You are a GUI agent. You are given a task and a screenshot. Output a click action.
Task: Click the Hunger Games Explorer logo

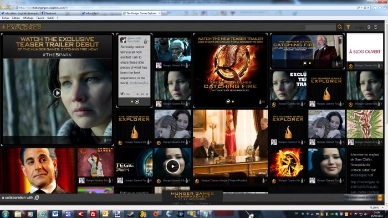coord(22,27)
